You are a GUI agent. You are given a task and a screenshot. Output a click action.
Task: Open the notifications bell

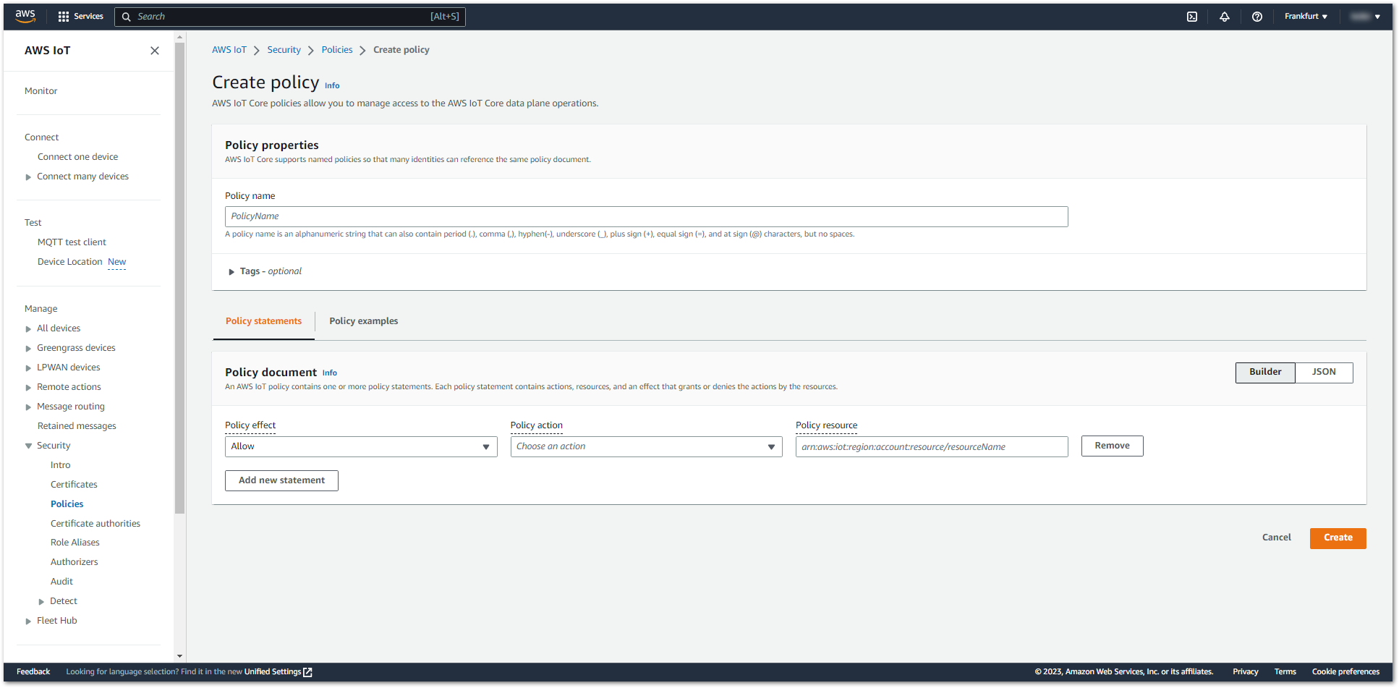(1225, 17)
